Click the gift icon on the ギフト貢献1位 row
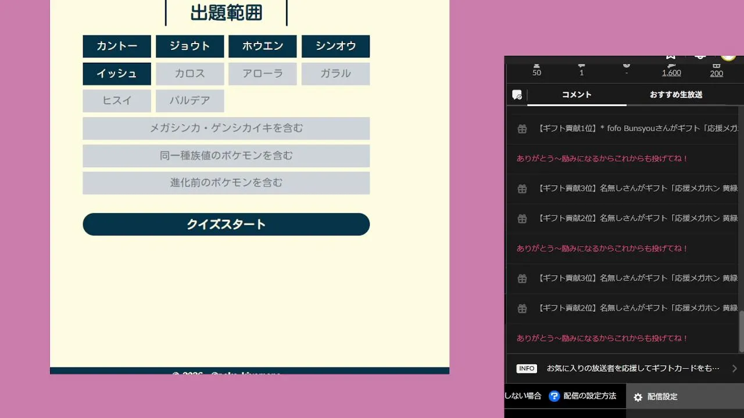This screenshot has height=418, width=744. tap(522, 129)
